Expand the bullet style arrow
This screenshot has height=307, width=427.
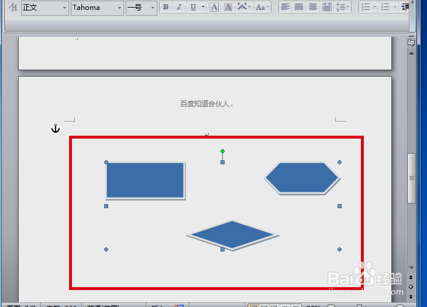pyautogui.click(x=395, y=7)
